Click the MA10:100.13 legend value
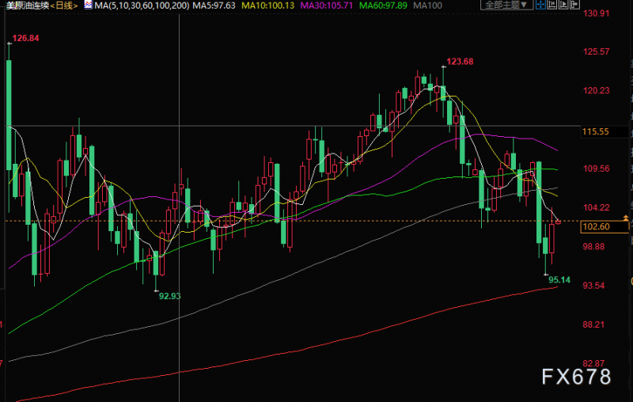 pos(267,6)
